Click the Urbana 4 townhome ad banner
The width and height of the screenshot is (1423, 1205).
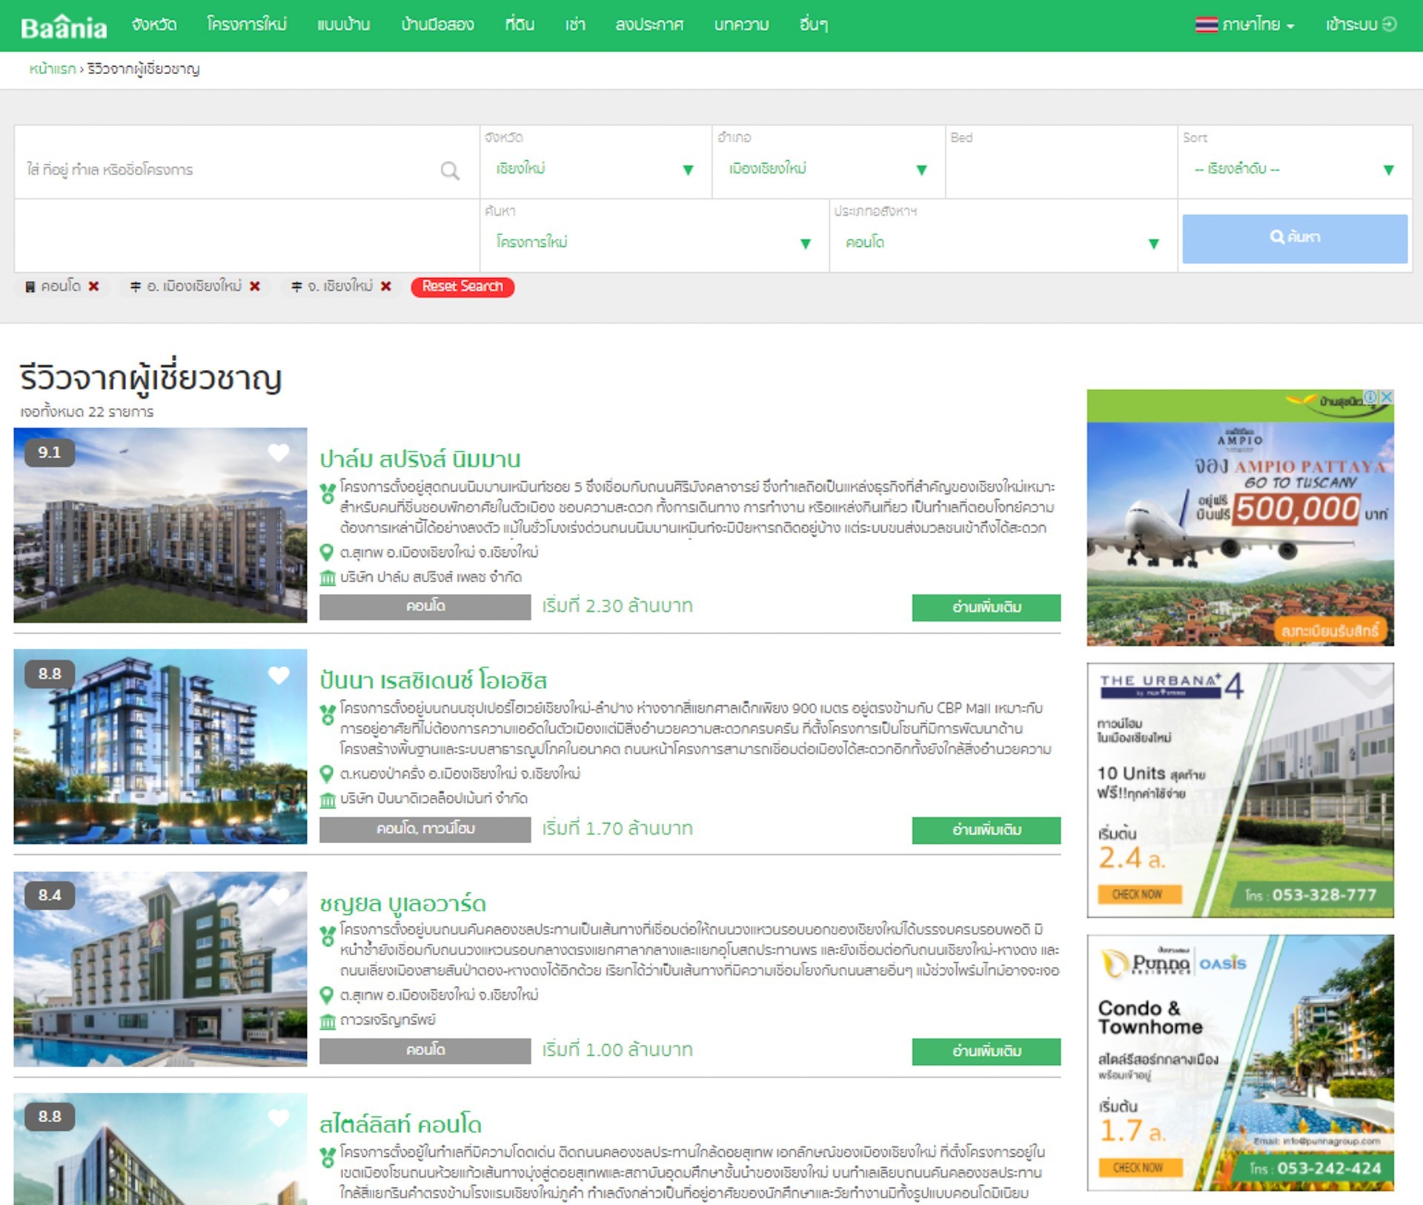(x=1240, y=790)
